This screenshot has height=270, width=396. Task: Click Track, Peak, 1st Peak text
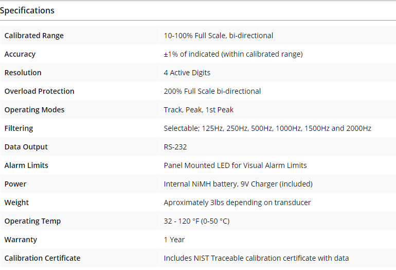[x=199, y=110]
